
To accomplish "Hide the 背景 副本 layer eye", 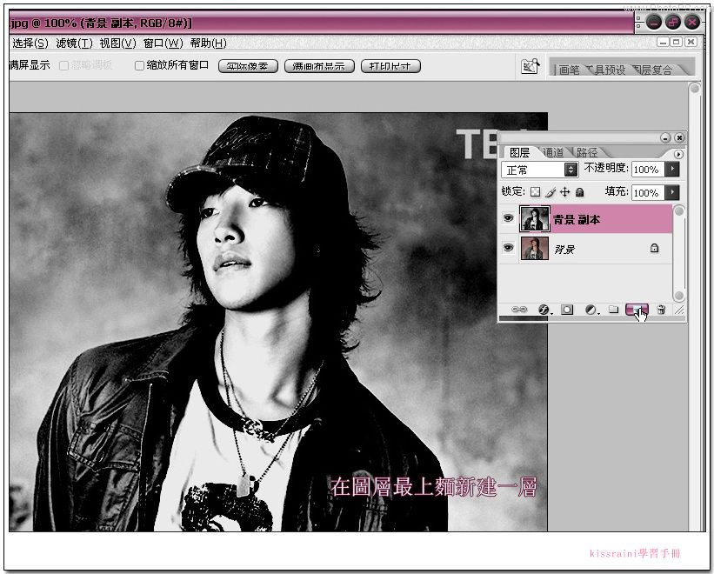I will [x=508, y=218].
